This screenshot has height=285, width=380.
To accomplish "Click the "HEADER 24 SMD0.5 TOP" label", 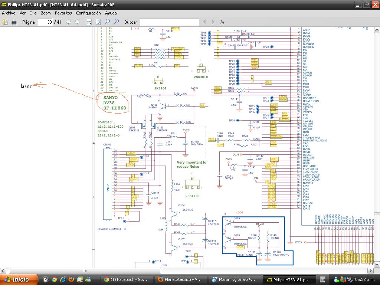I will click(112, 229).
